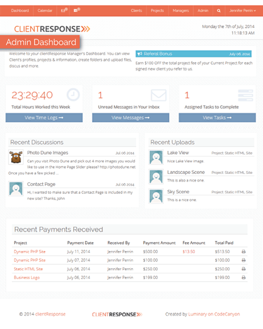This screenshot has height=329, width=263.
Task: Click the View Time Logs button
Action: click(44, 117)
